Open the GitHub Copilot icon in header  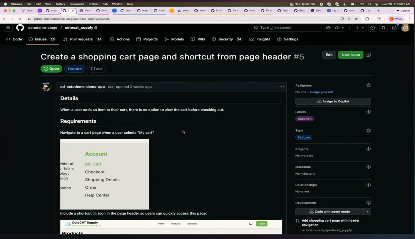[328, 28]
